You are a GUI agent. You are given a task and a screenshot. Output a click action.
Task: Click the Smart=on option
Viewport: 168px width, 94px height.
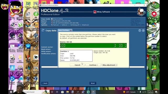86,25
